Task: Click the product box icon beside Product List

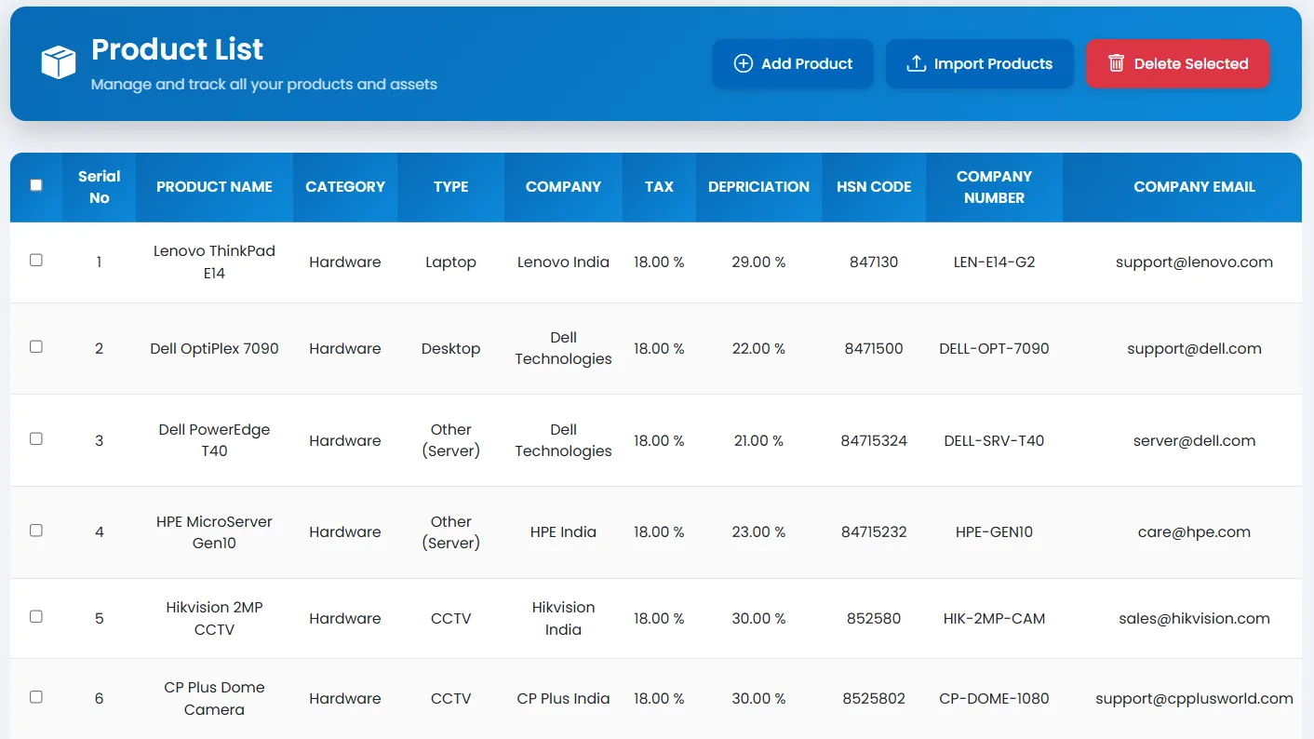Action: (59, 63)
